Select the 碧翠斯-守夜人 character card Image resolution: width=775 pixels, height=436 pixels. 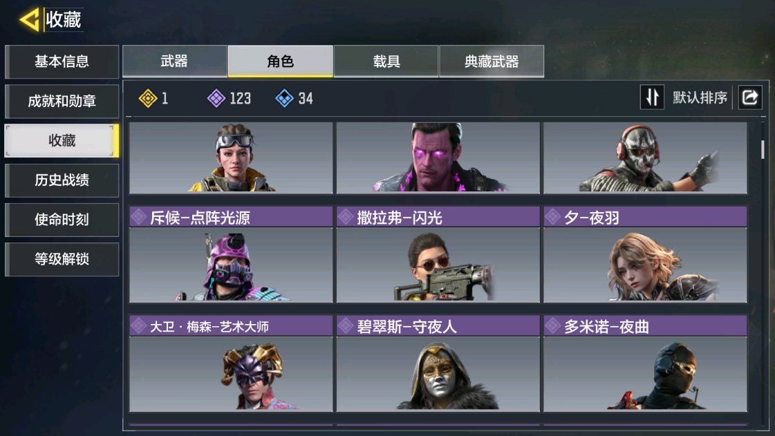(438, 363)
